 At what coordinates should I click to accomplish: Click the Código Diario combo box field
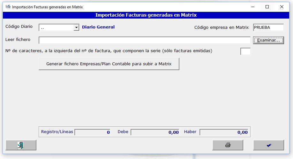click(x=59, y=28)
